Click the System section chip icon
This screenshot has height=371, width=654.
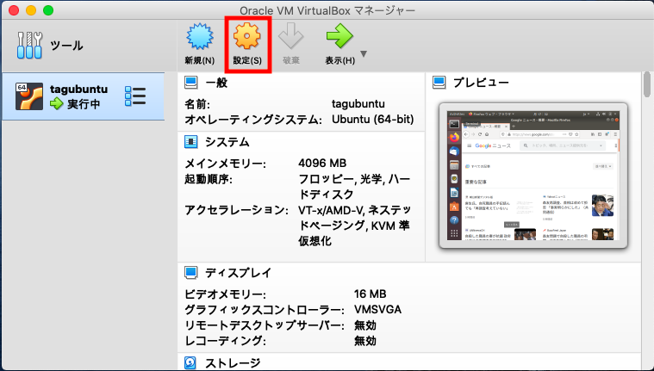191,142
